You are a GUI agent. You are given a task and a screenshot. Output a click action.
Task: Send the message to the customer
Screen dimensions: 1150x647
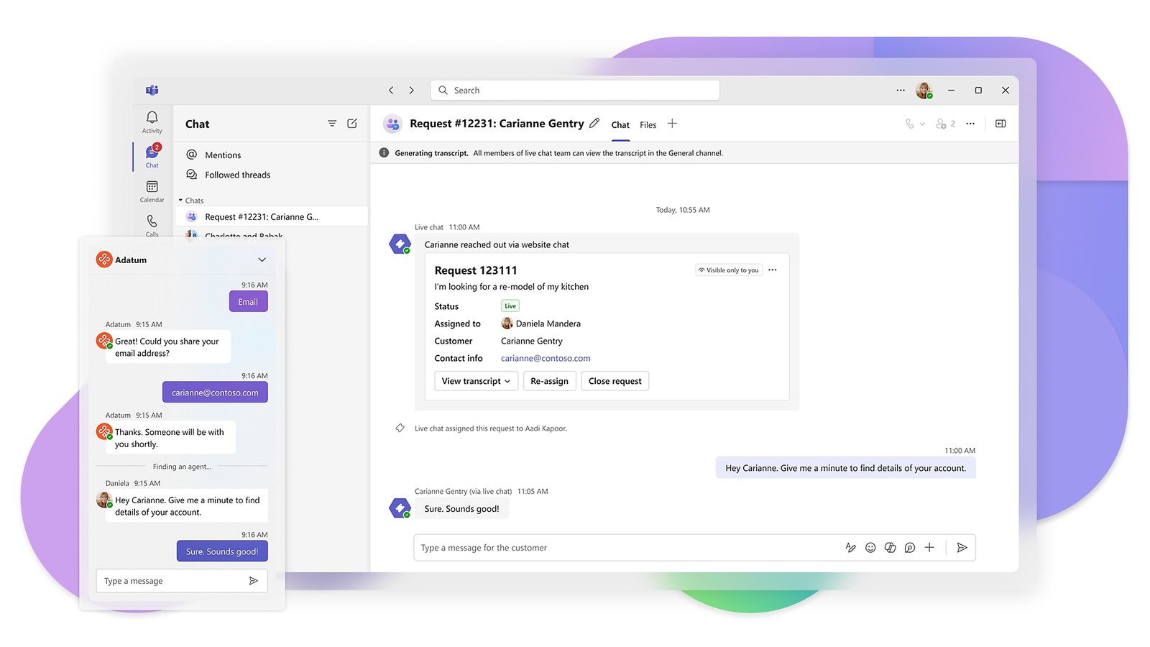[x=962, y=548]
